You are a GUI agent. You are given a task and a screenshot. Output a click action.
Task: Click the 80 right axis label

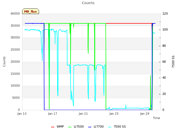tap(164, 46)
